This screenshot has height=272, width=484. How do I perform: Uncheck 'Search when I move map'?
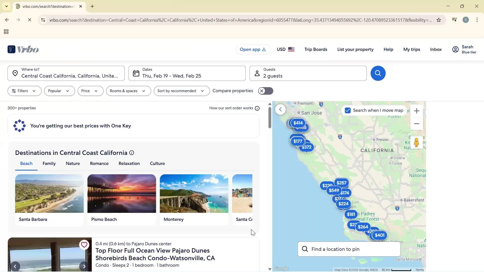(x=348, y=110)
